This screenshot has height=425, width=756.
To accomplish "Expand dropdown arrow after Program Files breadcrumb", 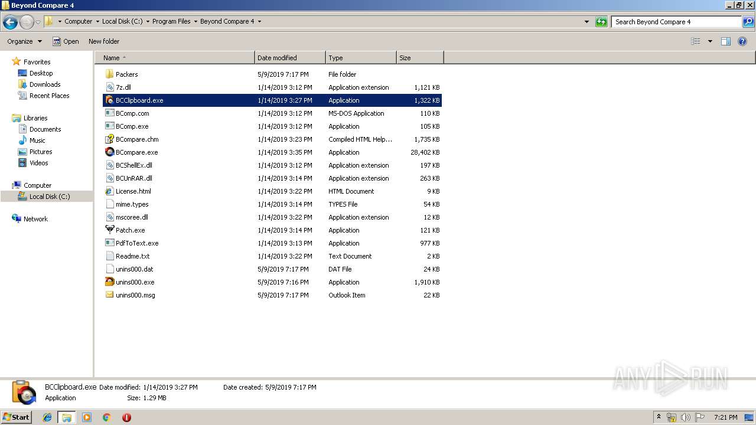I will (x=195, y=22).
